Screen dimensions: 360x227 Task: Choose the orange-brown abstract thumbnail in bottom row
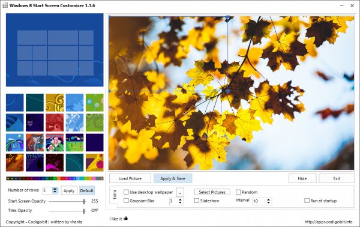14,162
